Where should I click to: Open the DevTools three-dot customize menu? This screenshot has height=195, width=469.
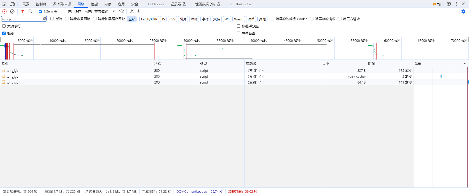457,4
